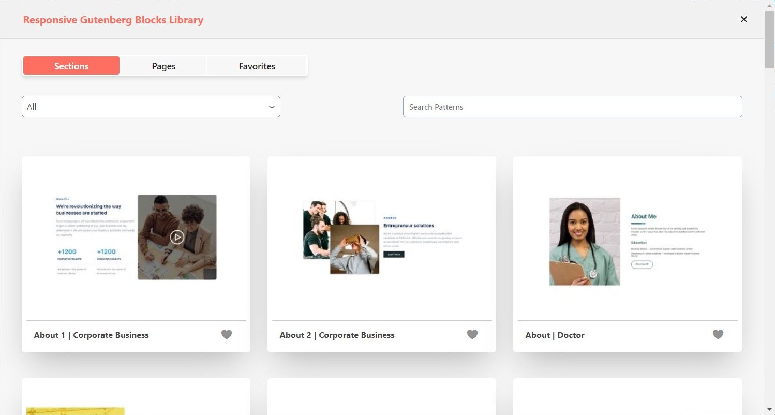Click heart icon on About 2 card

tap(472, 335)
